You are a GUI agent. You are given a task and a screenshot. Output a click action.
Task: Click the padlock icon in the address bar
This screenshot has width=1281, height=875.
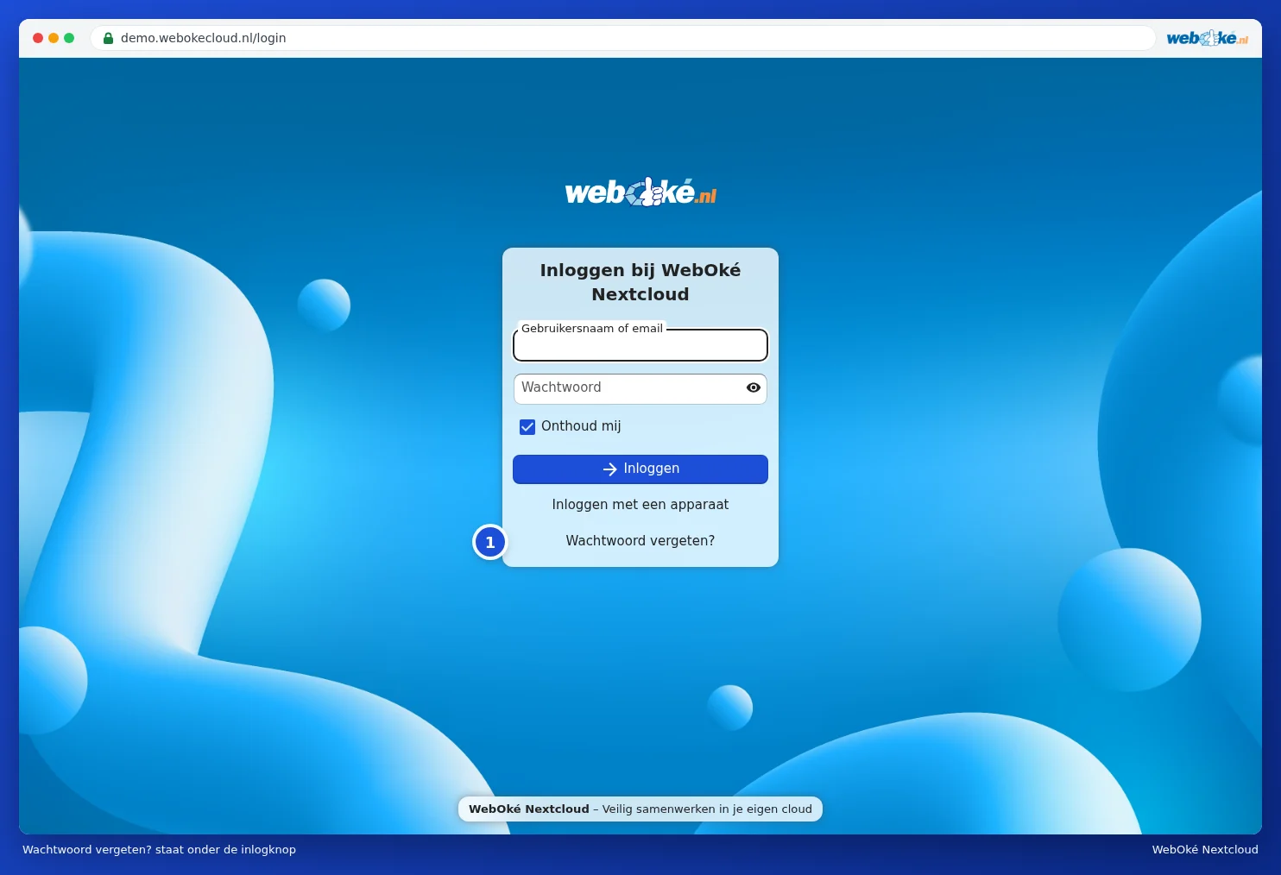click(108, 38)
